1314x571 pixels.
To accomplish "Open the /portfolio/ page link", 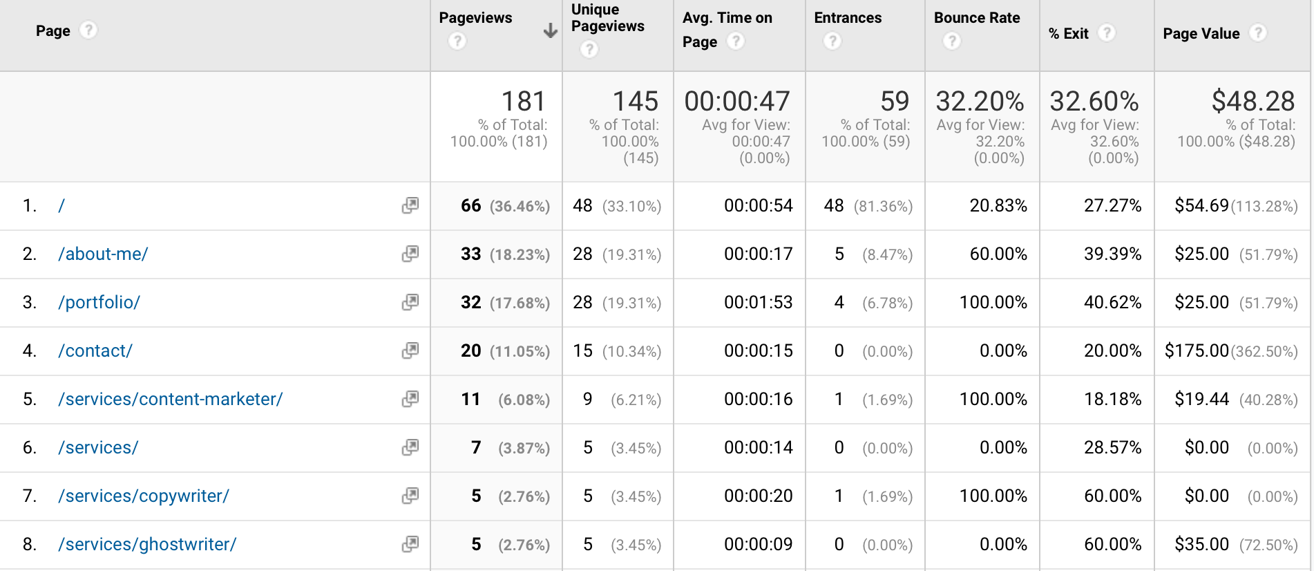I will point(99,302).
